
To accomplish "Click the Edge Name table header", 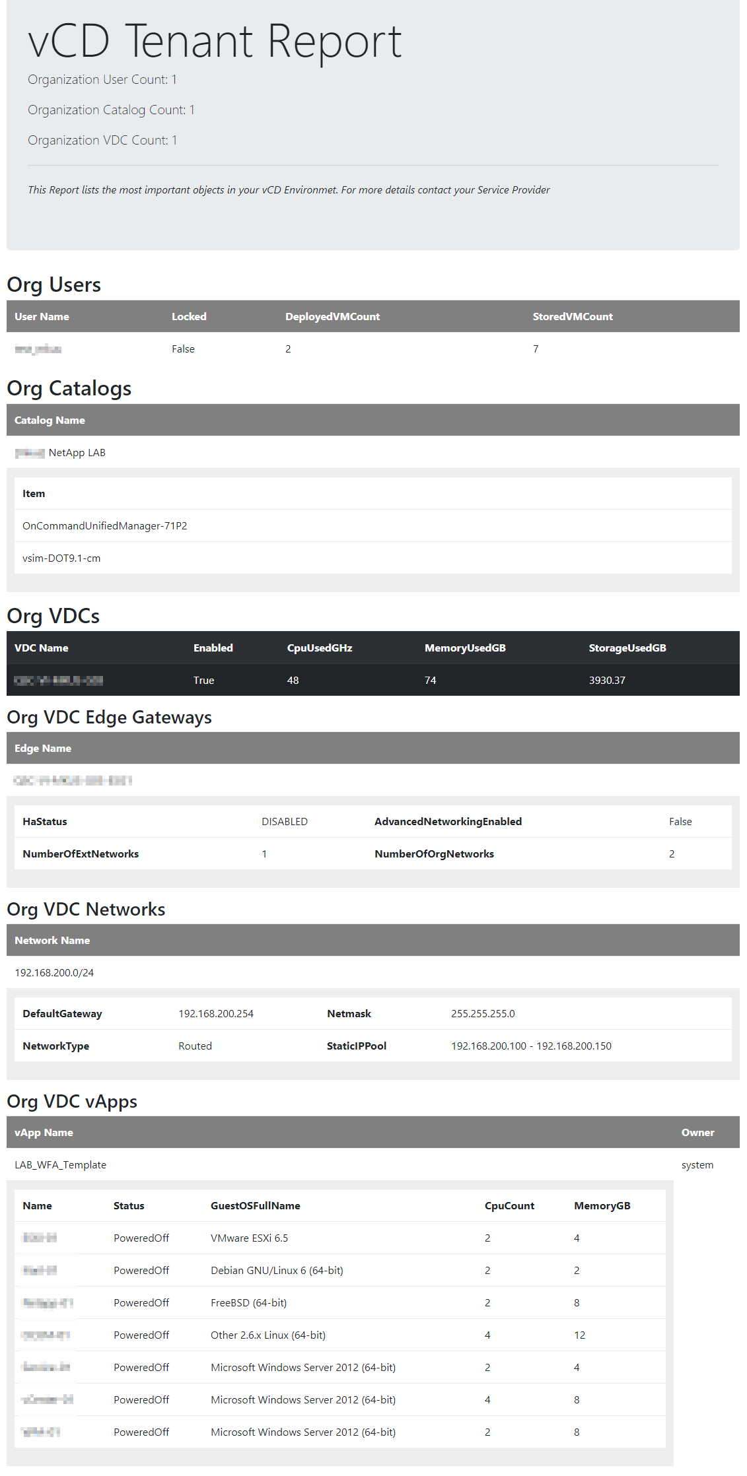I will pyautogui.click(x=43, y=749).
